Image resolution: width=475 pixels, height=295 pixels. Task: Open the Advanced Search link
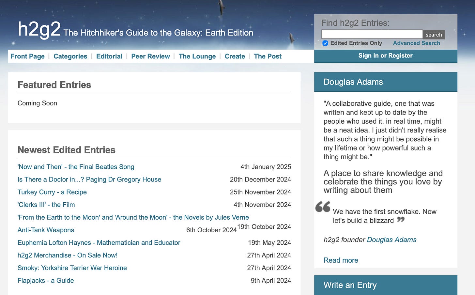pyautogui.click(x=416, y=43)
